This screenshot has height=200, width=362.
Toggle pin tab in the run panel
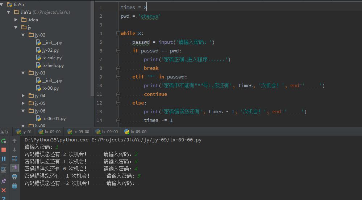[4, 180]
